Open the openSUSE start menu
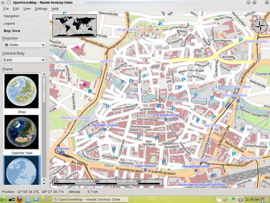270x203 pixels. coord(3,199)
